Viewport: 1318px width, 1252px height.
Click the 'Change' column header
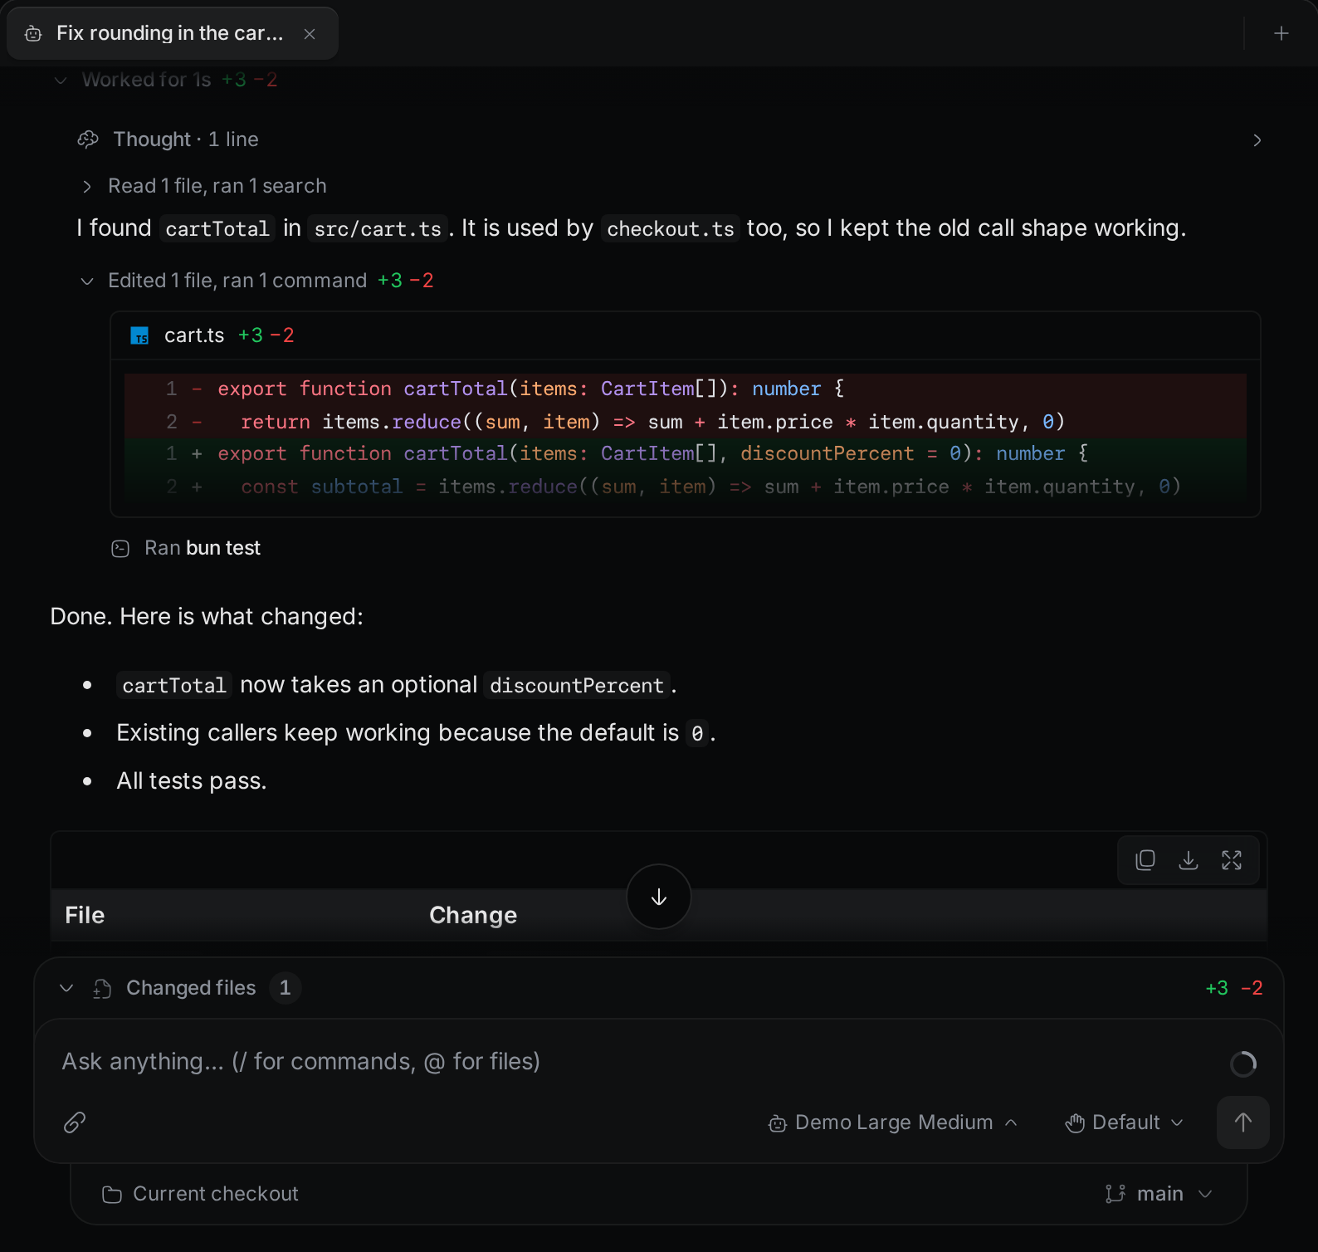click(x=473, y=915)
